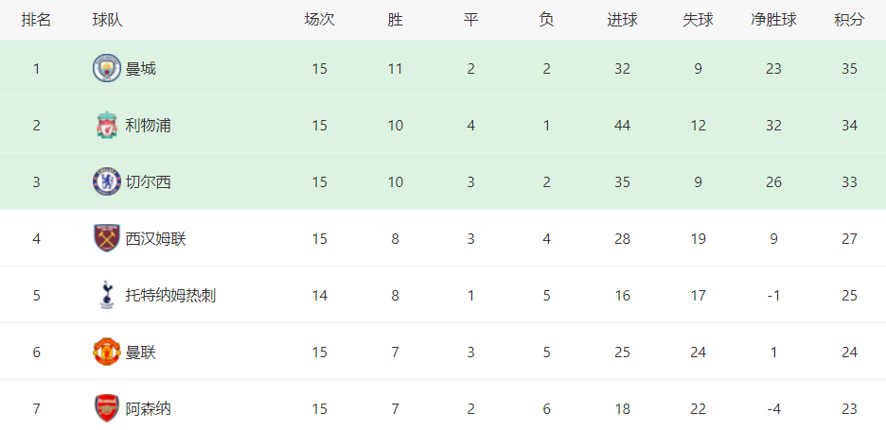The height and width of the screenshot is (430, 886).
Task: Click the West Ham United crest
Action: click(107, 238)
